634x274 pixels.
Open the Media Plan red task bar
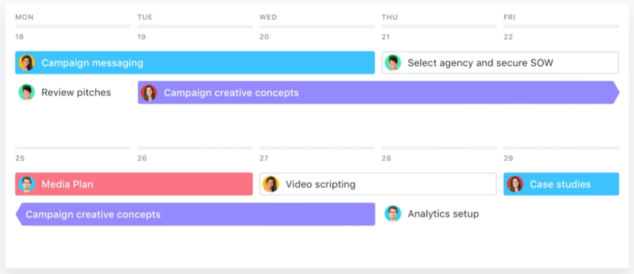tap(134, 184)
